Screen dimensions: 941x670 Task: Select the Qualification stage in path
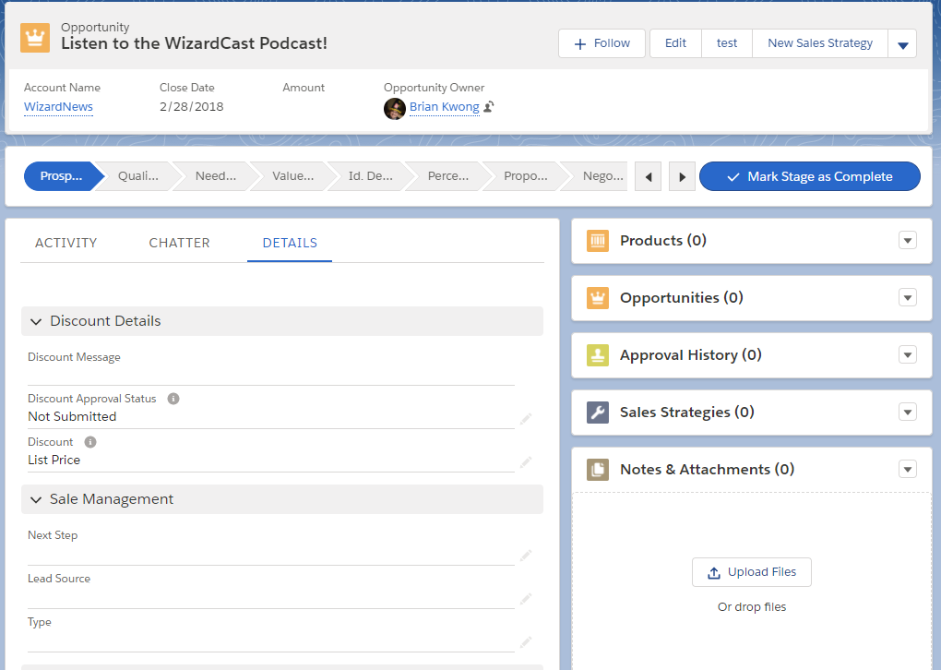tap(138, 176)
